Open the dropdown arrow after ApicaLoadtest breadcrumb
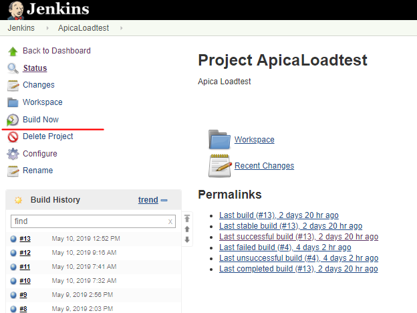This screenshot has height=313, width=417. coord(121,28)
